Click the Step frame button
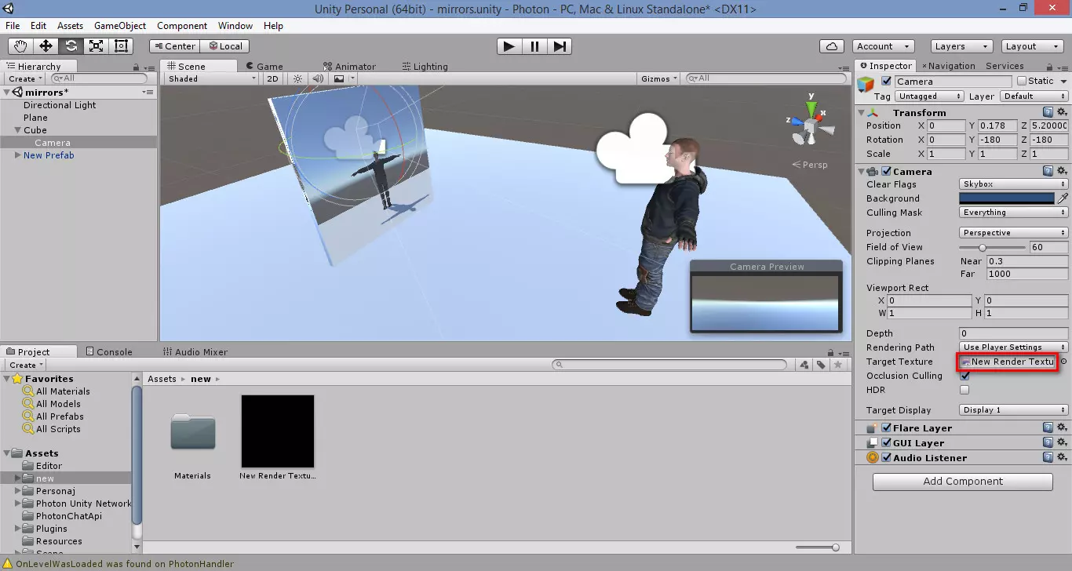Viewport: 1072px width, 571px height. [560, 46]
